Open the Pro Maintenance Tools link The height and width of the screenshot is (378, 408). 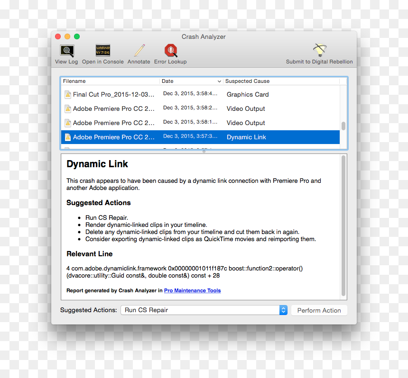(192, 290)
